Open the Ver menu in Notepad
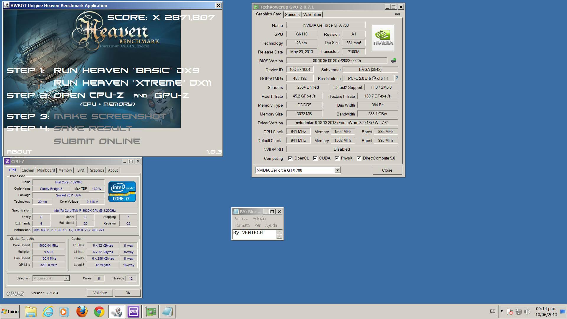Image resolution: width=567 pixels, height=319 pixels. [258, 225]
